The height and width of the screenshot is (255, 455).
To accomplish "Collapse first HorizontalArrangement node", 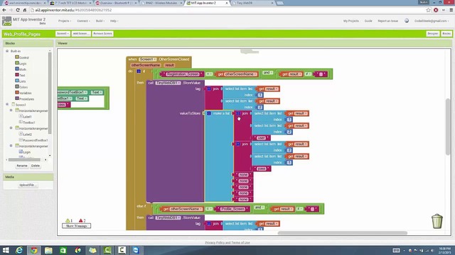I will 11,110.
